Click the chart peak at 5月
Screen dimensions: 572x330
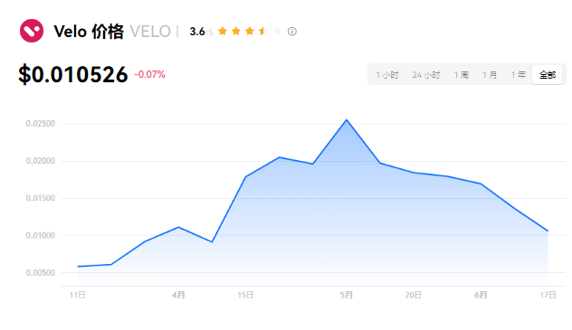[347, 120]
